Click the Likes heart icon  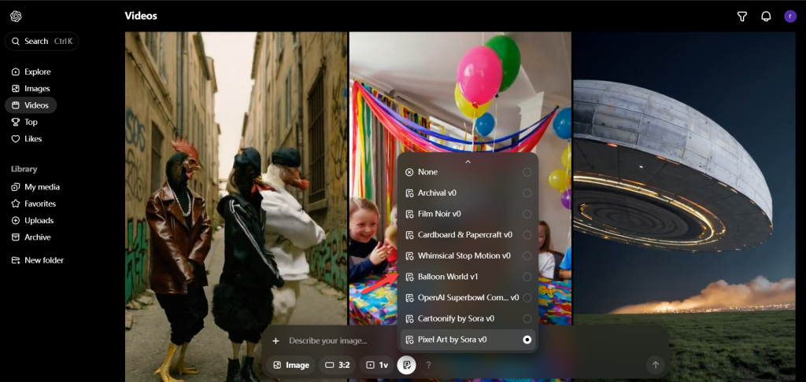click(x=16, y=138)
